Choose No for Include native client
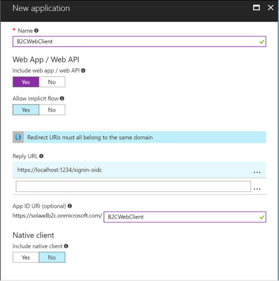 (x=52, y=257)
